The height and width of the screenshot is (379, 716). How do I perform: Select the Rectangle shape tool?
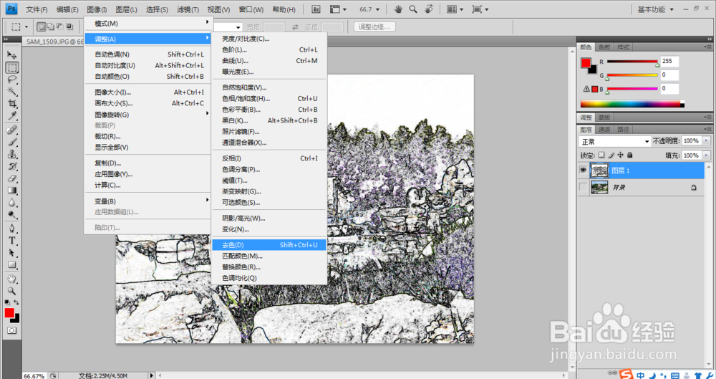[x=12, y=264]
